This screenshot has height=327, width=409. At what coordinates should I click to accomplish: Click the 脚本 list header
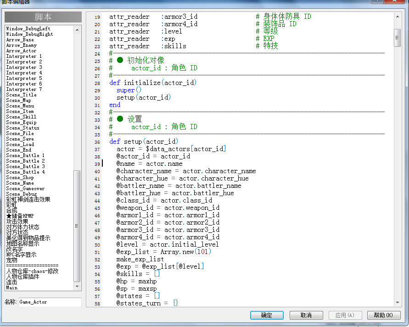pos(43,17)
